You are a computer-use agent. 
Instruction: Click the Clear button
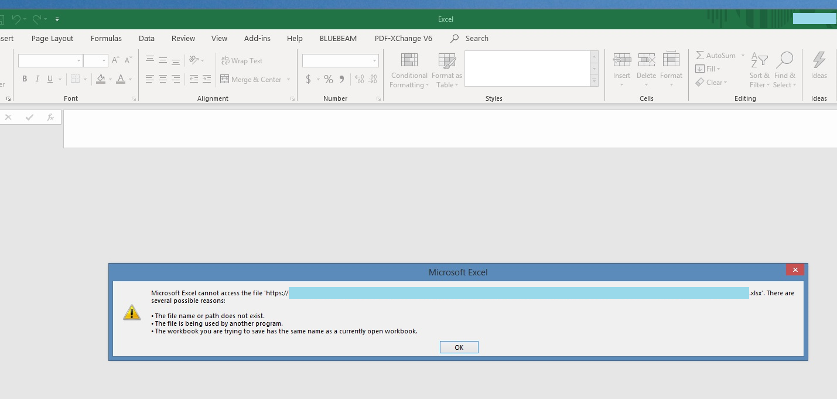coord(711,83)
